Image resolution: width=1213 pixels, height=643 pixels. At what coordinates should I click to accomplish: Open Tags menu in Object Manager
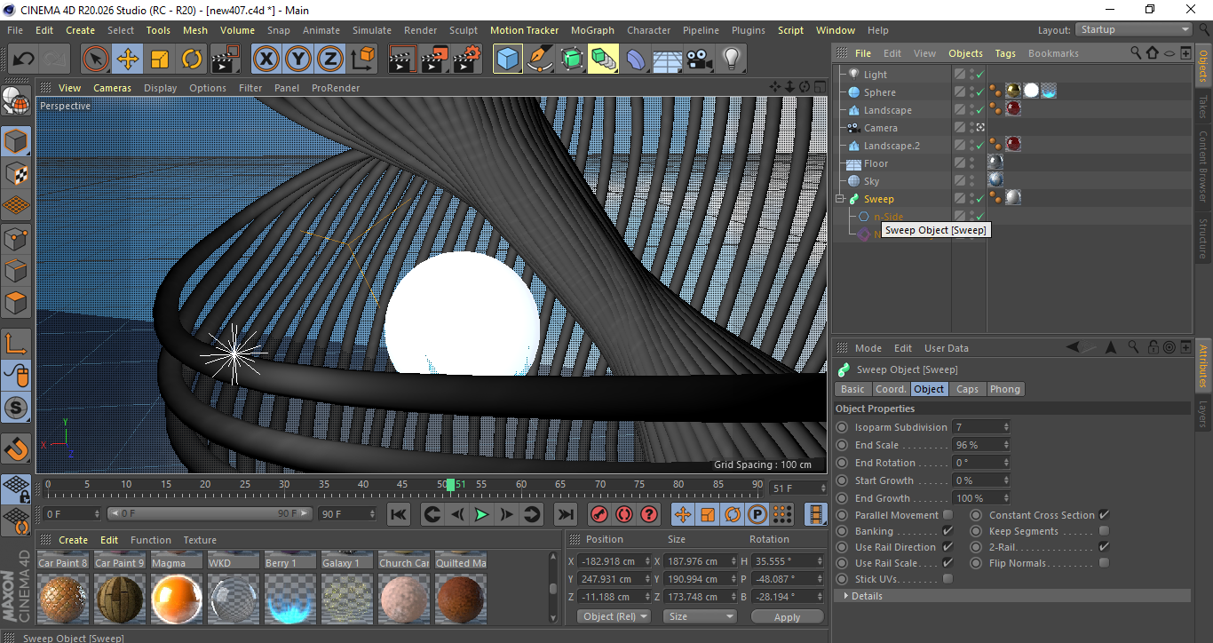[x=1005, y=53]
